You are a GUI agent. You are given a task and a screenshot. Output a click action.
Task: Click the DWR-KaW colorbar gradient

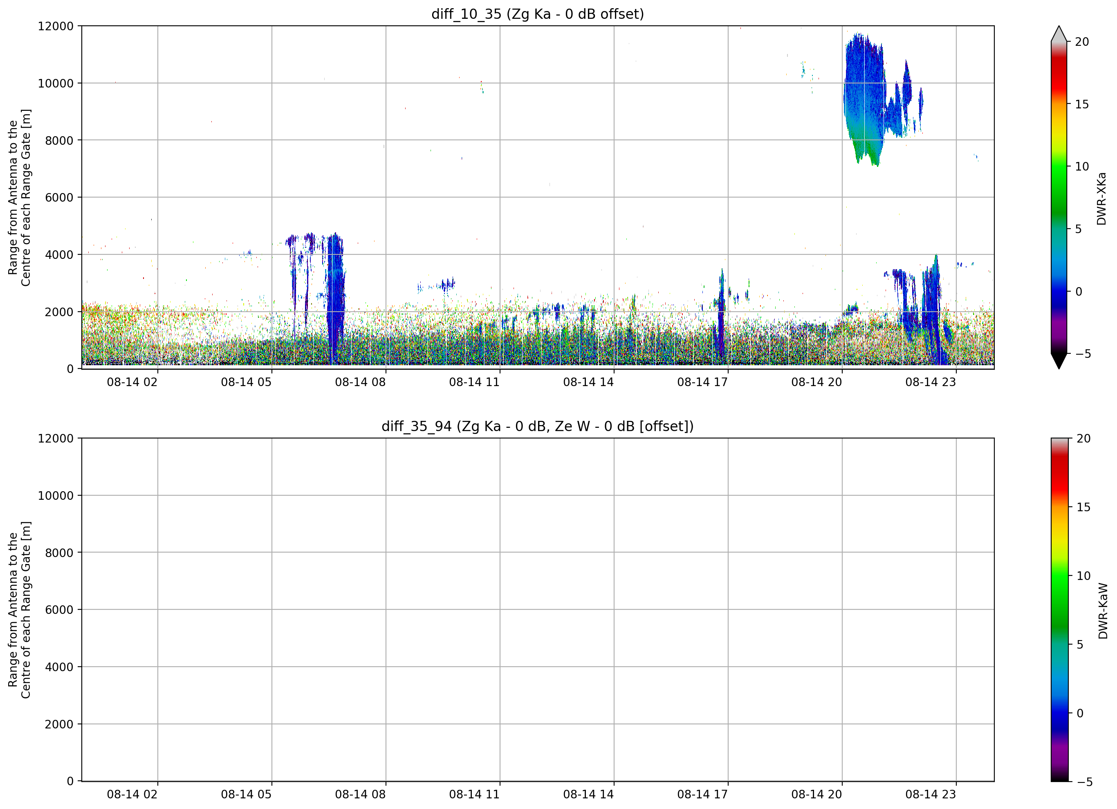(1060, 610)
